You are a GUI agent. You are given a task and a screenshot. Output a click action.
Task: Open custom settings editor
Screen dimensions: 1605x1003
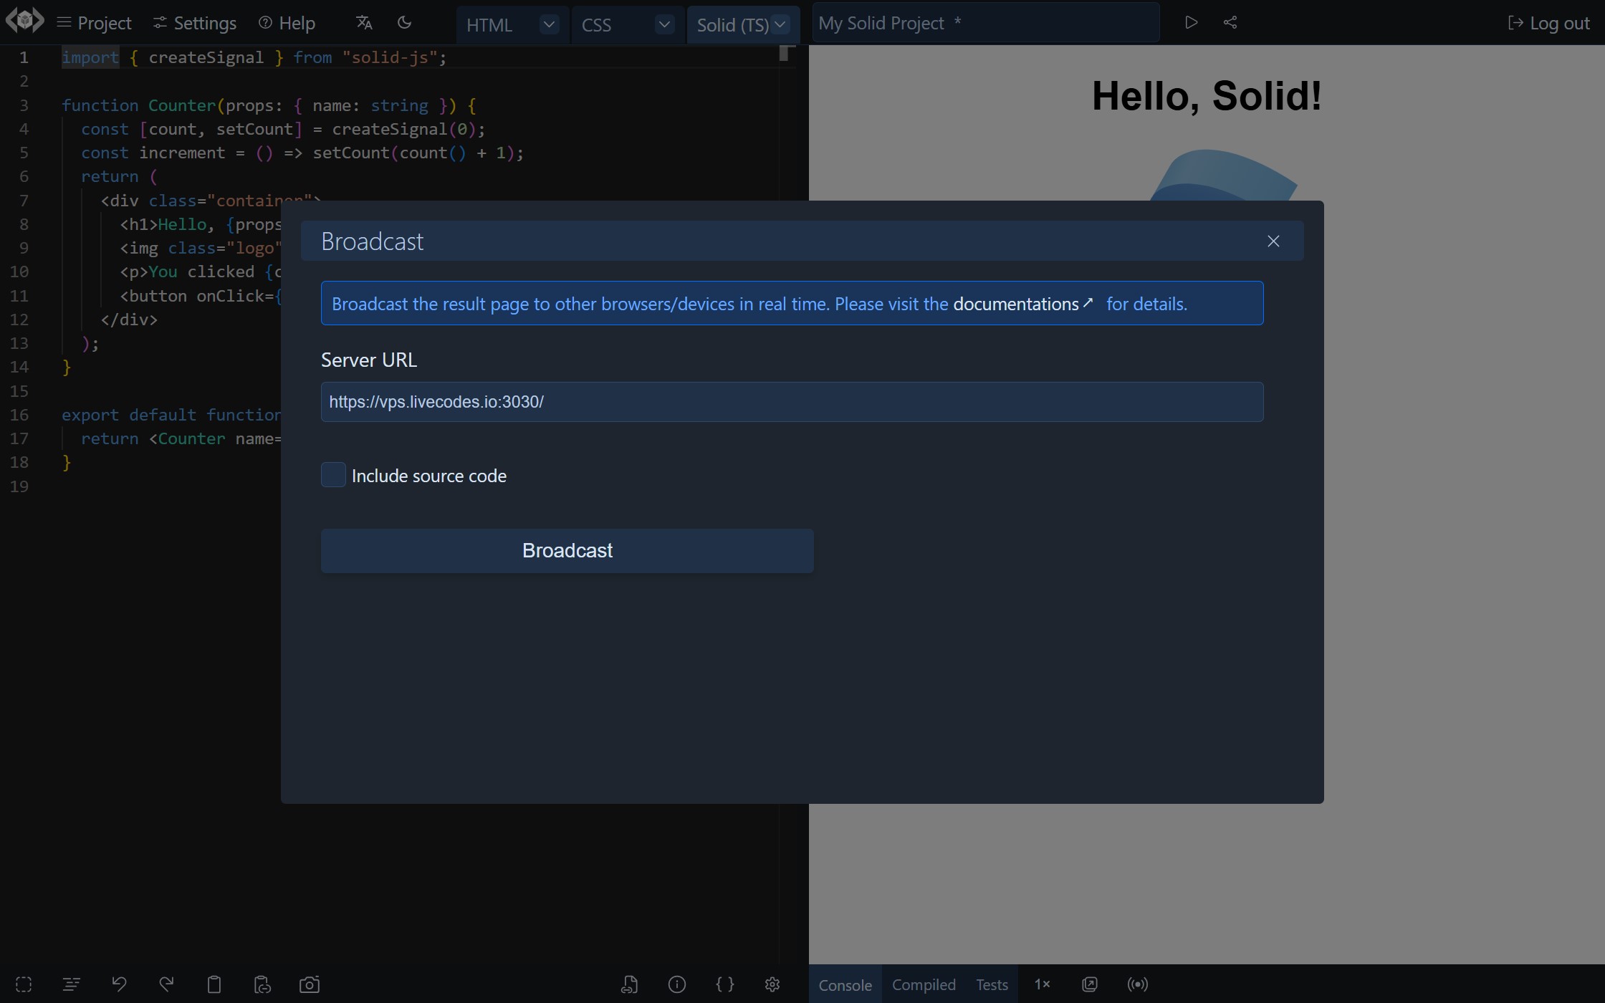click(725, 984)
